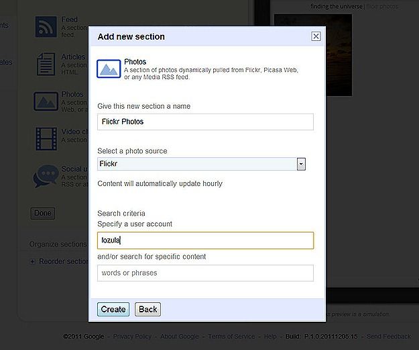Click the Photos section title in background list
The image size is (419, 350).
tap(72, 94)
